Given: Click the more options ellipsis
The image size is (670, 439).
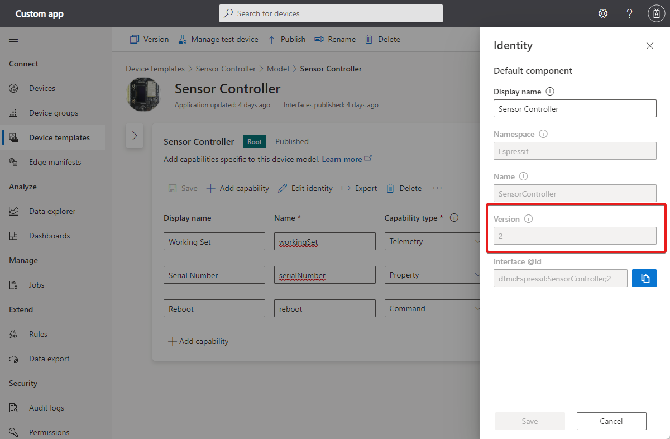Looking at the screenshot, I should pos(437,188).
